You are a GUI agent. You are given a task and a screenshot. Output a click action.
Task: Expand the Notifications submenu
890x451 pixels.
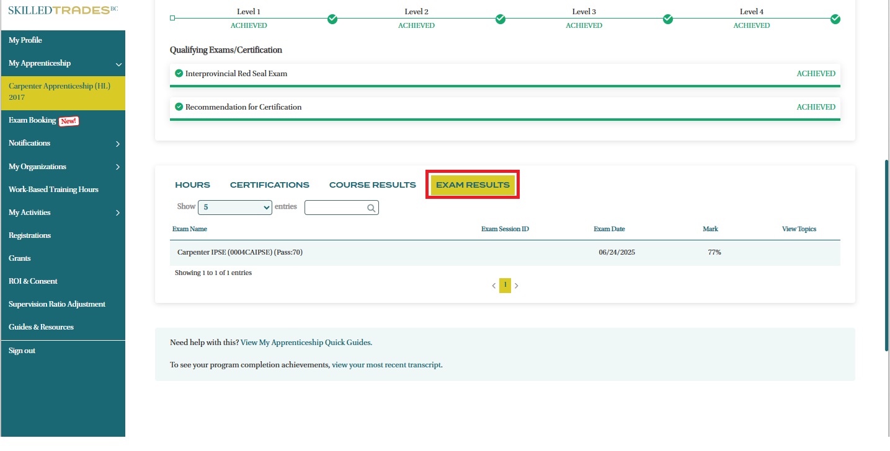pyautogui.click(x=118, y=144)
